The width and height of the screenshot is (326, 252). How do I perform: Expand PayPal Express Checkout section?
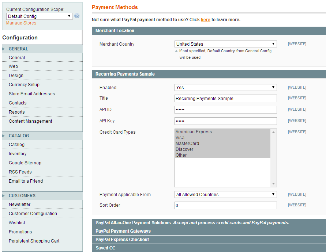[x=209, y=239]
